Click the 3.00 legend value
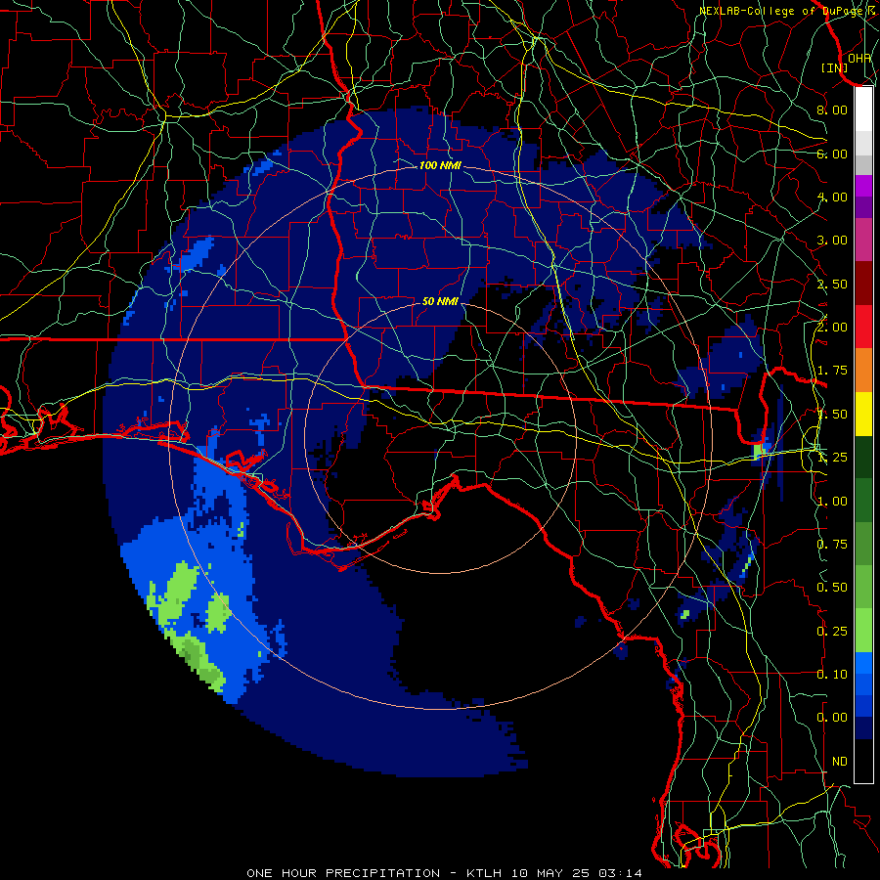The width and height of the screenshot is (880, 880). [832, 241]
